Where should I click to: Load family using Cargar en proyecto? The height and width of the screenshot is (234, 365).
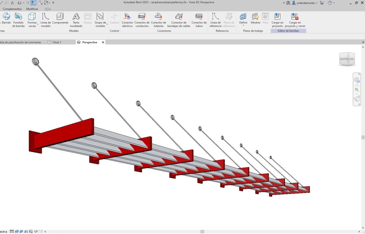[277, 20]
